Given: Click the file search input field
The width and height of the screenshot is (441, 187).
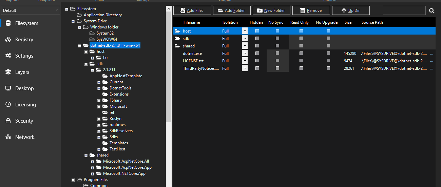Looking at the screenshot, I should click(x=404, y=11).
